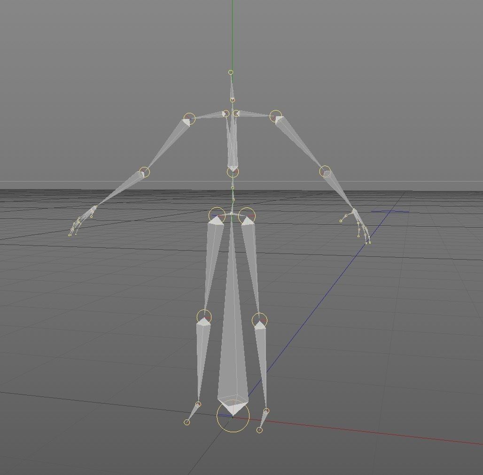Select the screen-left knee joint circle
The image size is (483, 475).
pyautogui.click(x=204, y=317)
